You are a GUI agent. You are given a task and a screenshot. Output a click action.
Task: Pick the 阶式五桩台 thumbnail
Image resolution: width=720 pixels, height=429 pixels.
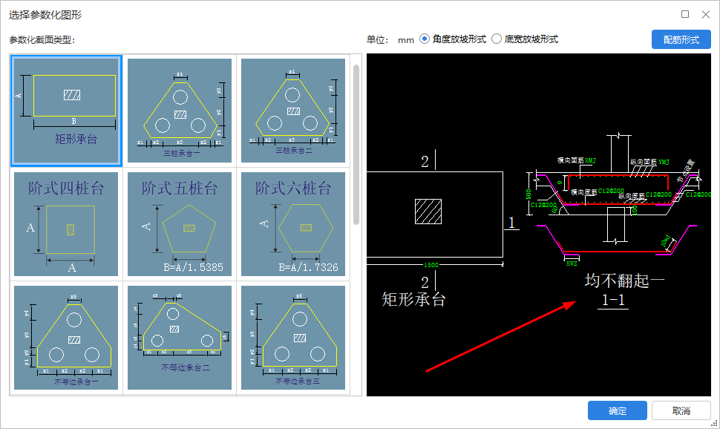click(x=180, y=224)
